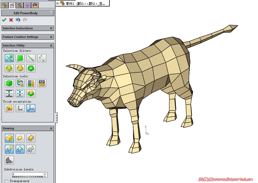Select the face selection filter

tap(20, 58)
